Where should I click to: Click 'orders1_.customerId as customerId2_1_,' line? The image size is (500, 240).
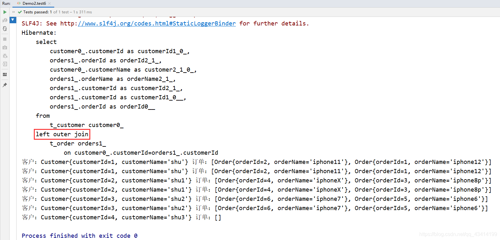(116, 88)
